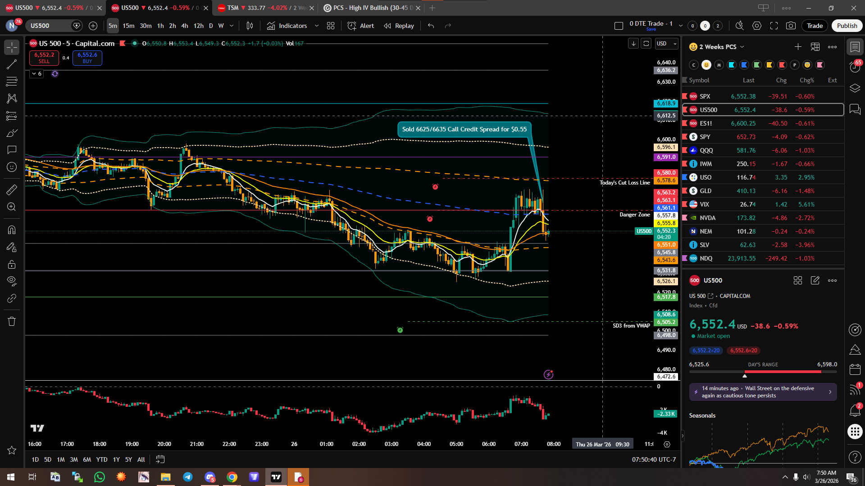Take a chart snapshot with camera icon

791,26
